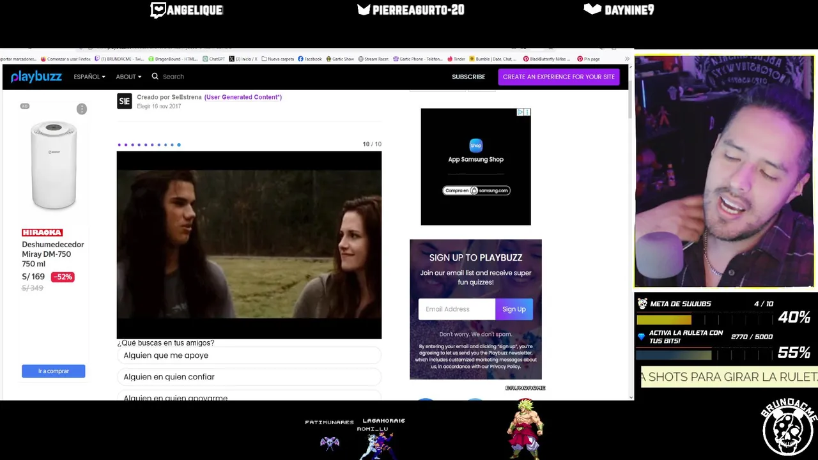Open the Tinder bookmark
The width and height of the screenshot is (818, 460).
pyautogui.click(x=456, y=59)
